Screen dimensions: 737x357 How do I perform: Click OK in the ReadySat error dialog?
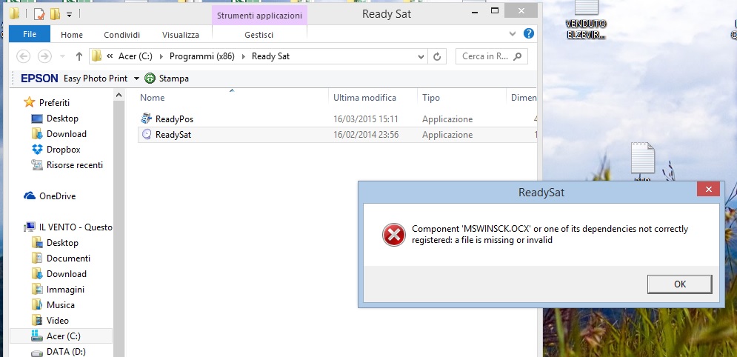tap(680, 284)
